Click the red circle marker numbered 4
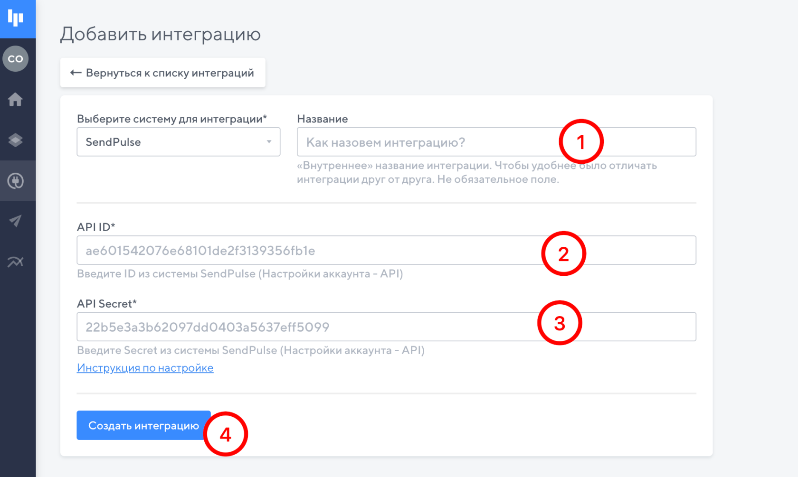This screenshot has width=798, height=477. click(x=226, y=434)
